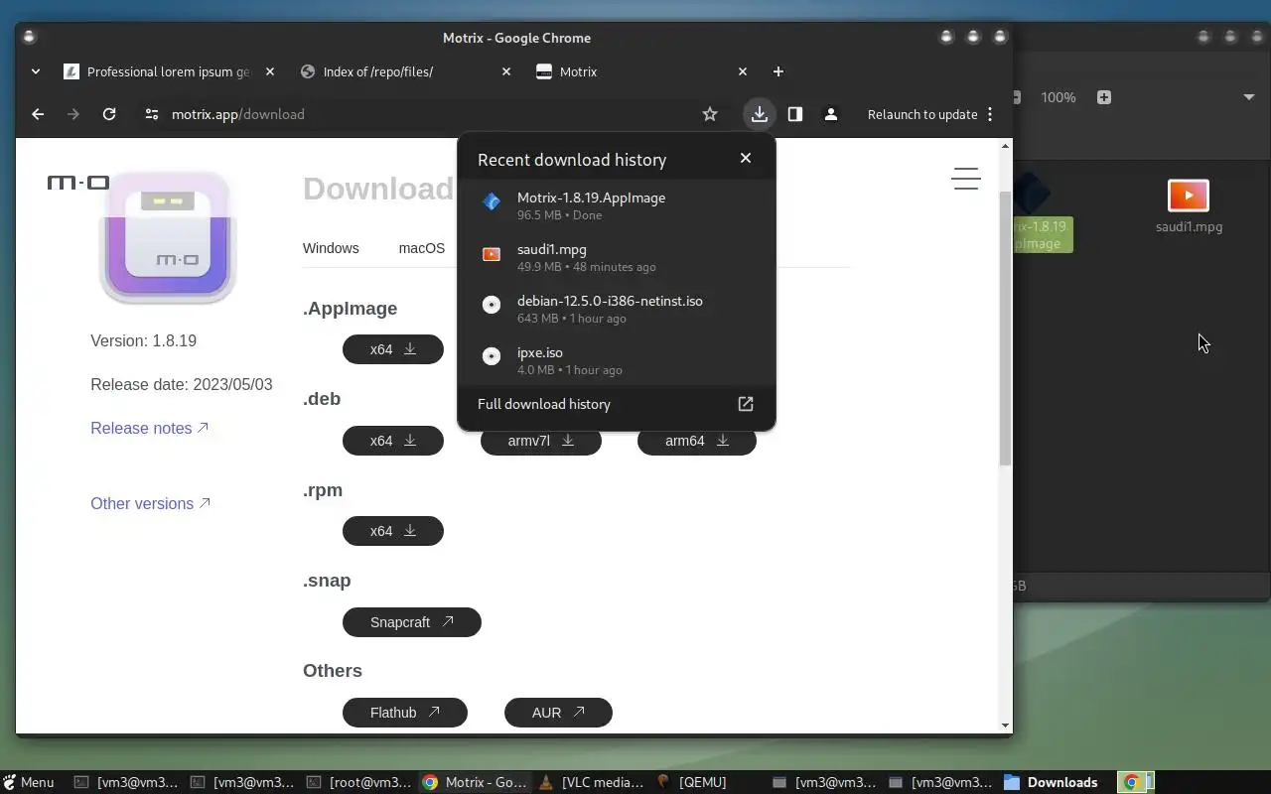Open new tab icon beside Full download history

coord(746,404)
